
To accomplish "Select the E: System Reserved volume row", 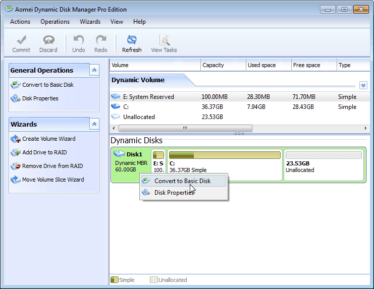I will click(x=240, y=97).
